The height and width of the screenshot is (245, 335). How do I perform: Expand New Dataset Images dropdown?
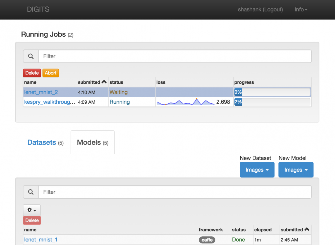[x=257, y=170]
